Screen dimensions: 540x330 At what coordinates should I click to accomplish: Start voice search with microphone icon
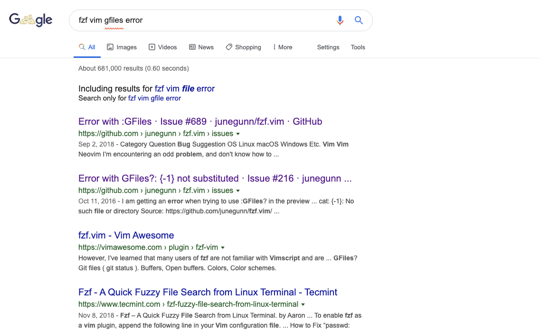(x=340, y=20)
